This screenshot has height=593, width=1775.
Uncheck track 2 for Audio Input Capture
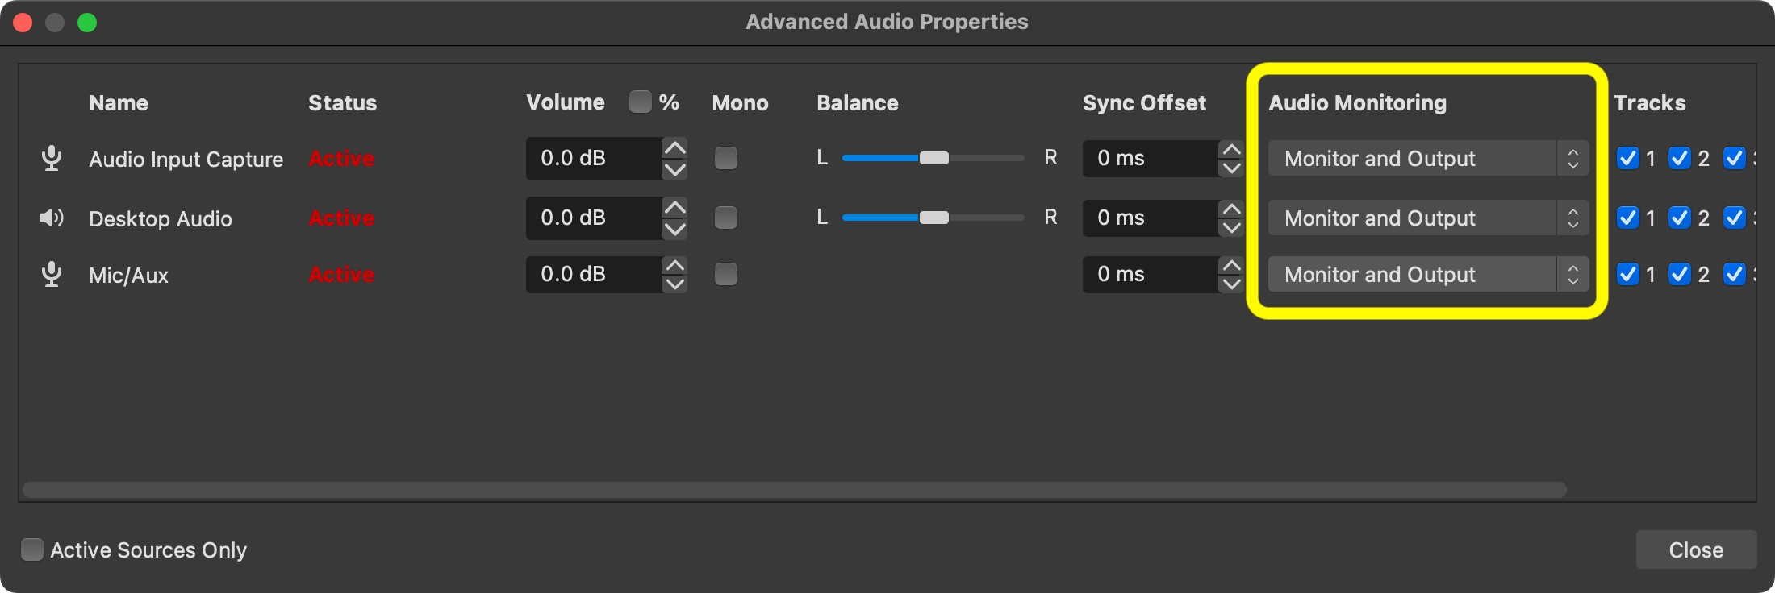pos(1680,158)
